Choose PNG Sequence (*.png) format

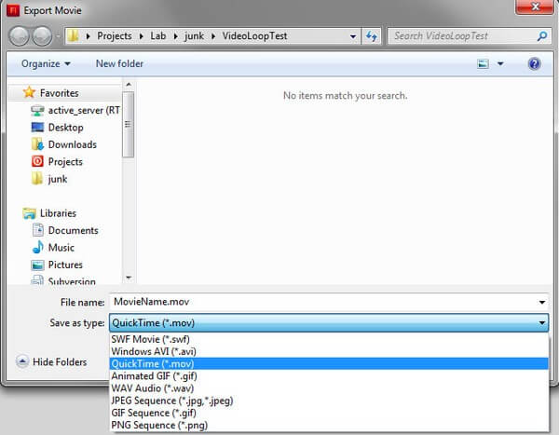click(329, 425)
